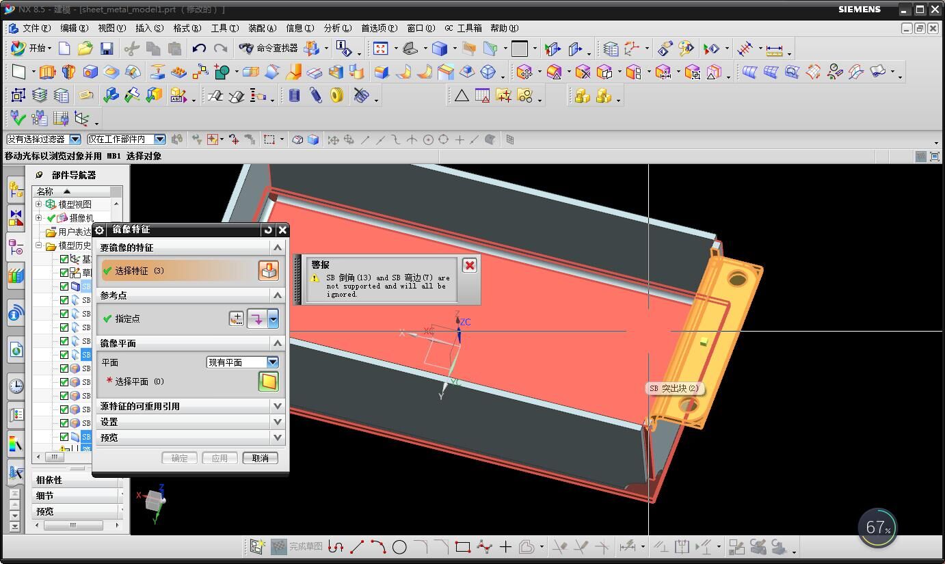This screenshot has width=945, height=564.
Task: Open the 命令查找器 command finder
Action: coord(268,48)
